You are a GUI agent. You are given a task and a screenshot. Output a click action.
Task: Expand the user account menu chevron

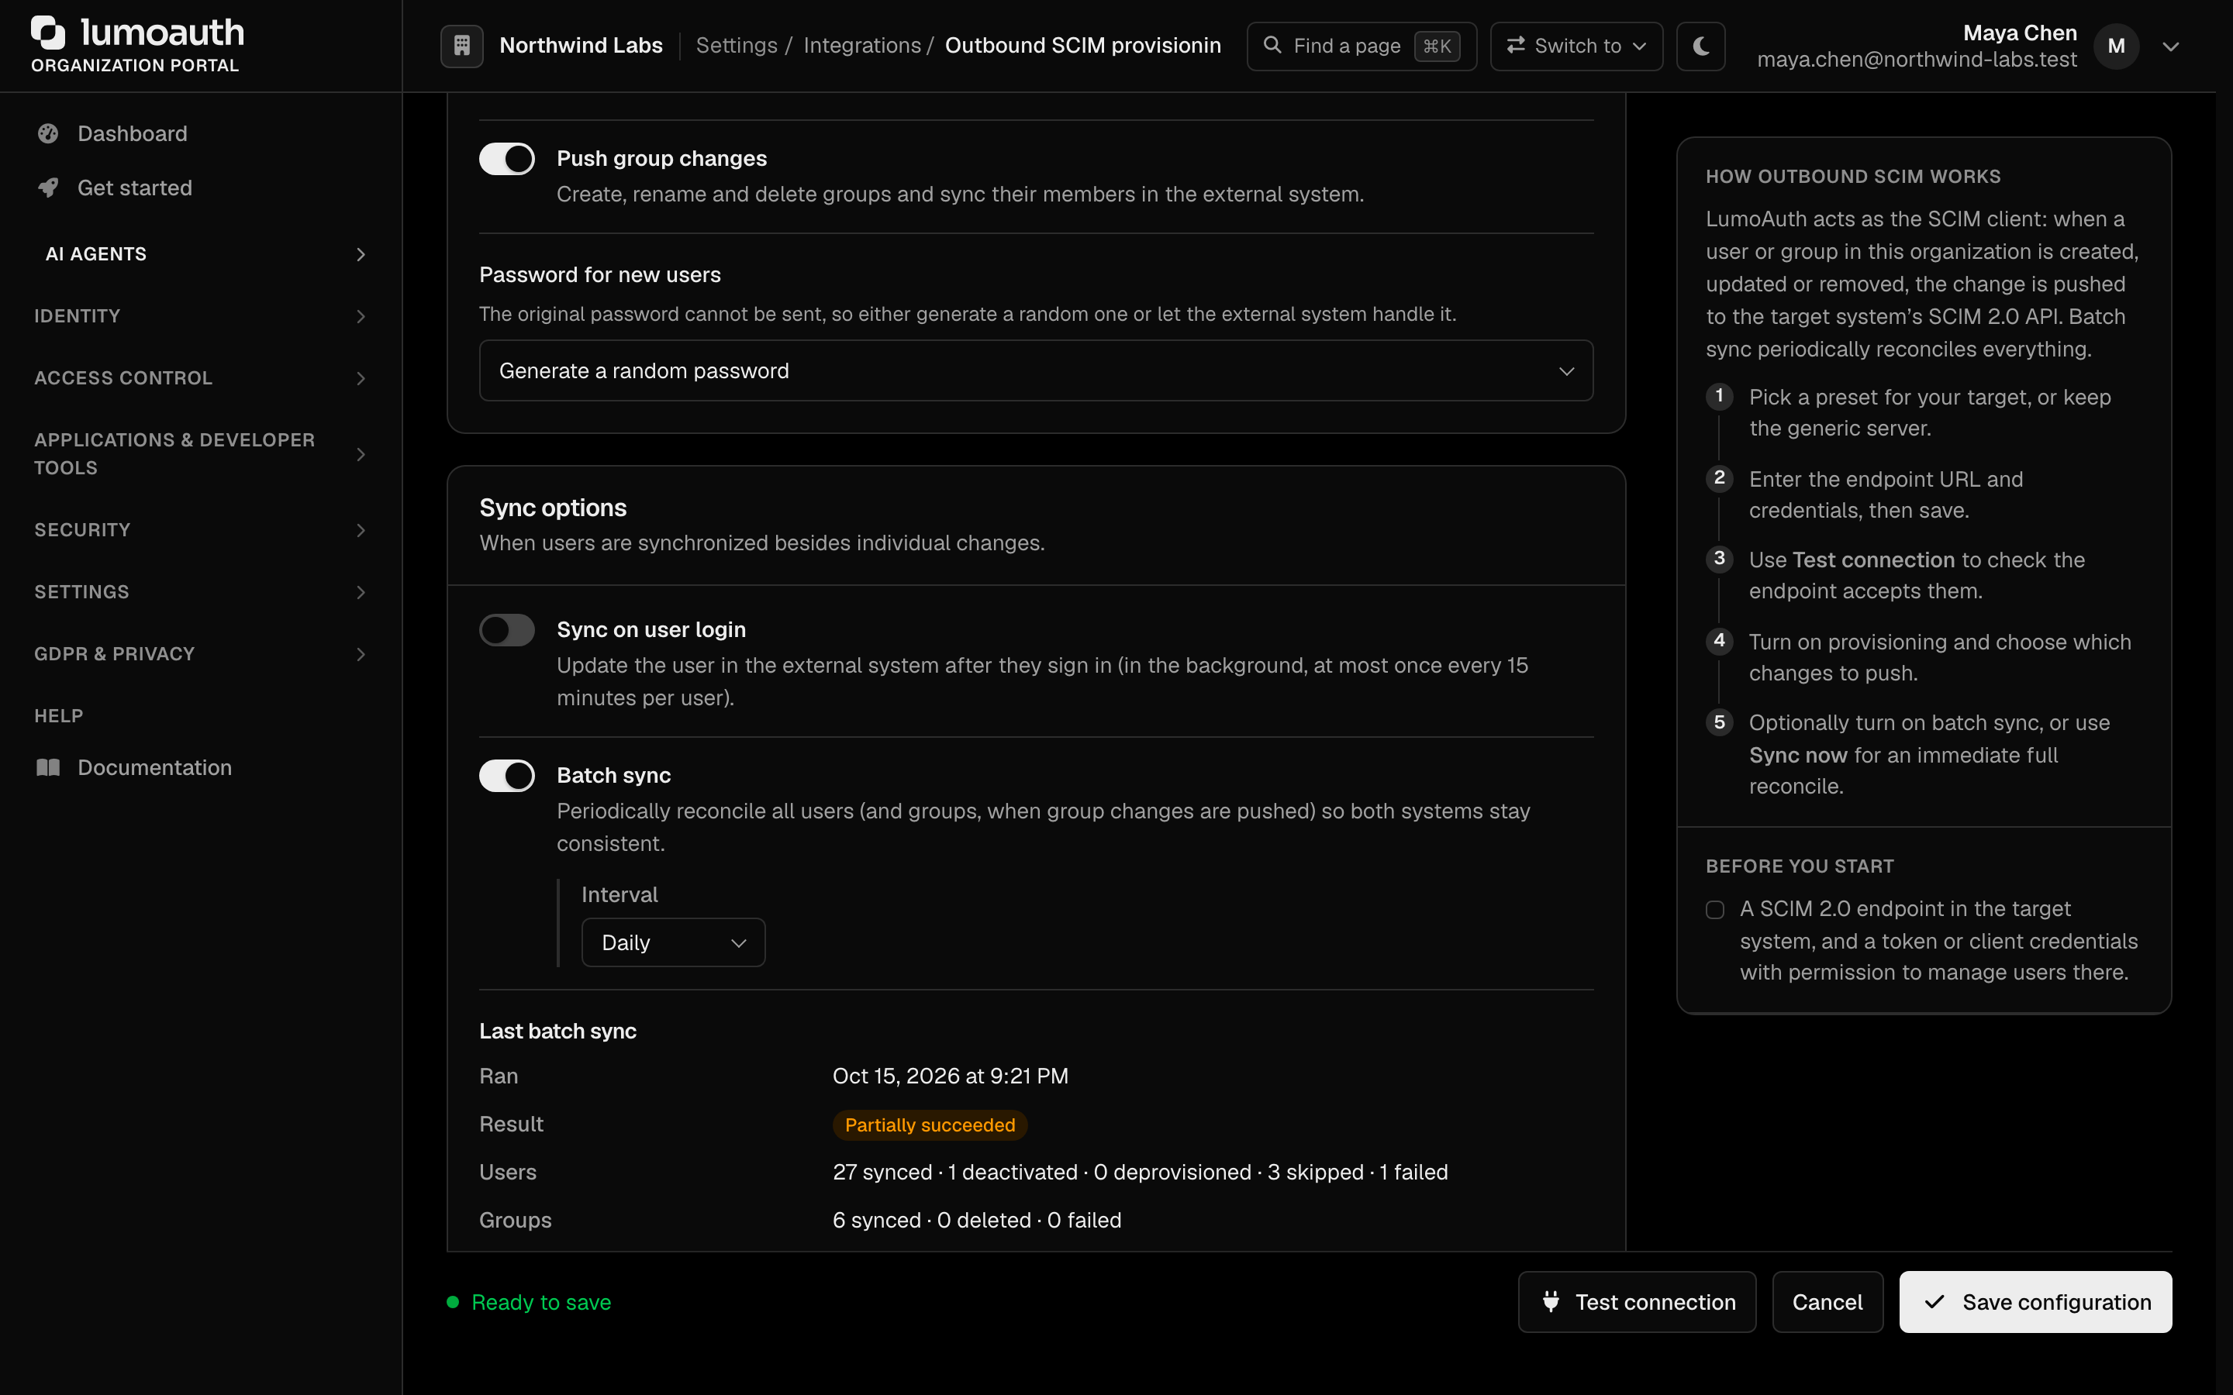click(2170, 46)
